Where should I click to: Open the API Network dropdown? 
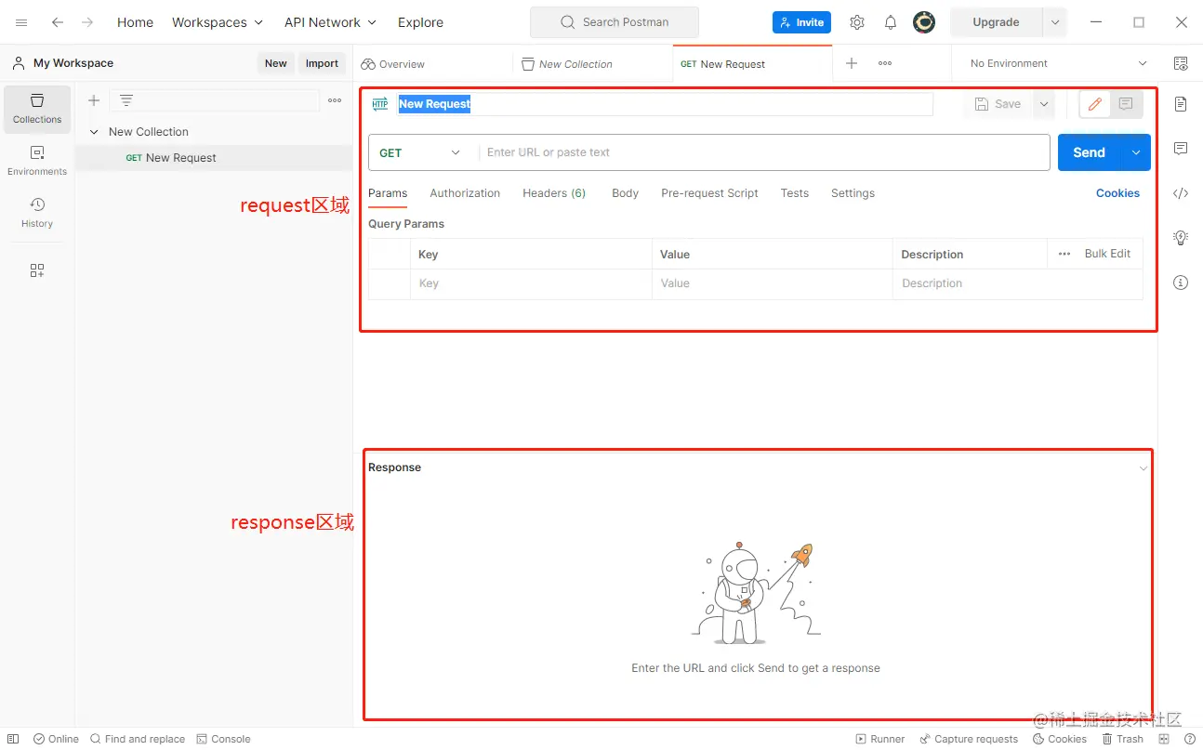(x=331, y=22)
